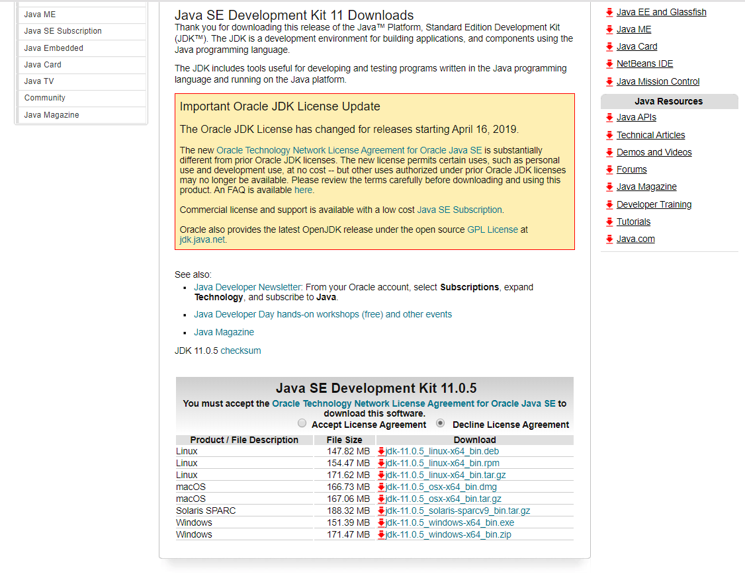Open Forums link
This screenshot has width=745, height=574.
pos(631,169)
